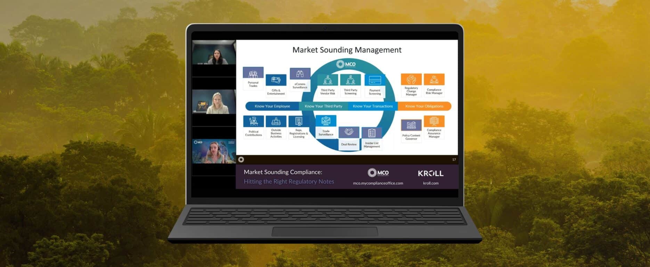Select the Know Your Employee banner segment
650x267 pixels.
(x=272, y=106)
